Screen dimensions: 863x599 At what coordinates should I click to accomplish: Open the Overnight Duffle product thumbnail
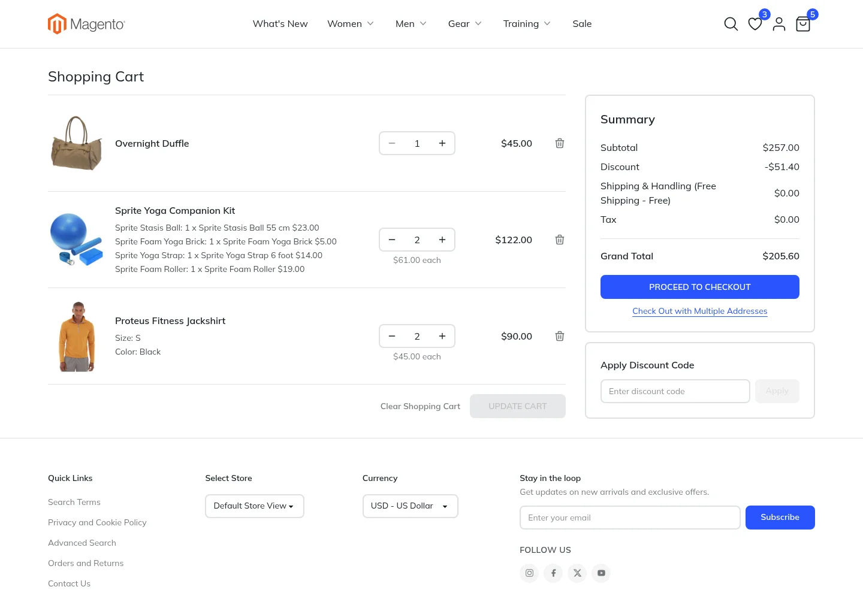coord(77,143)
